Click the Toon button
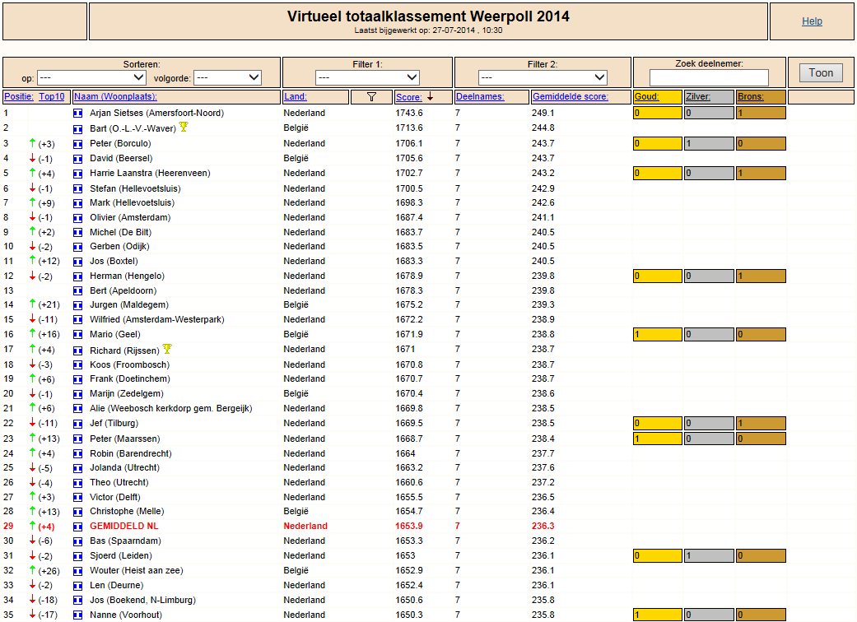857x622 pixels. click(821, 72)
